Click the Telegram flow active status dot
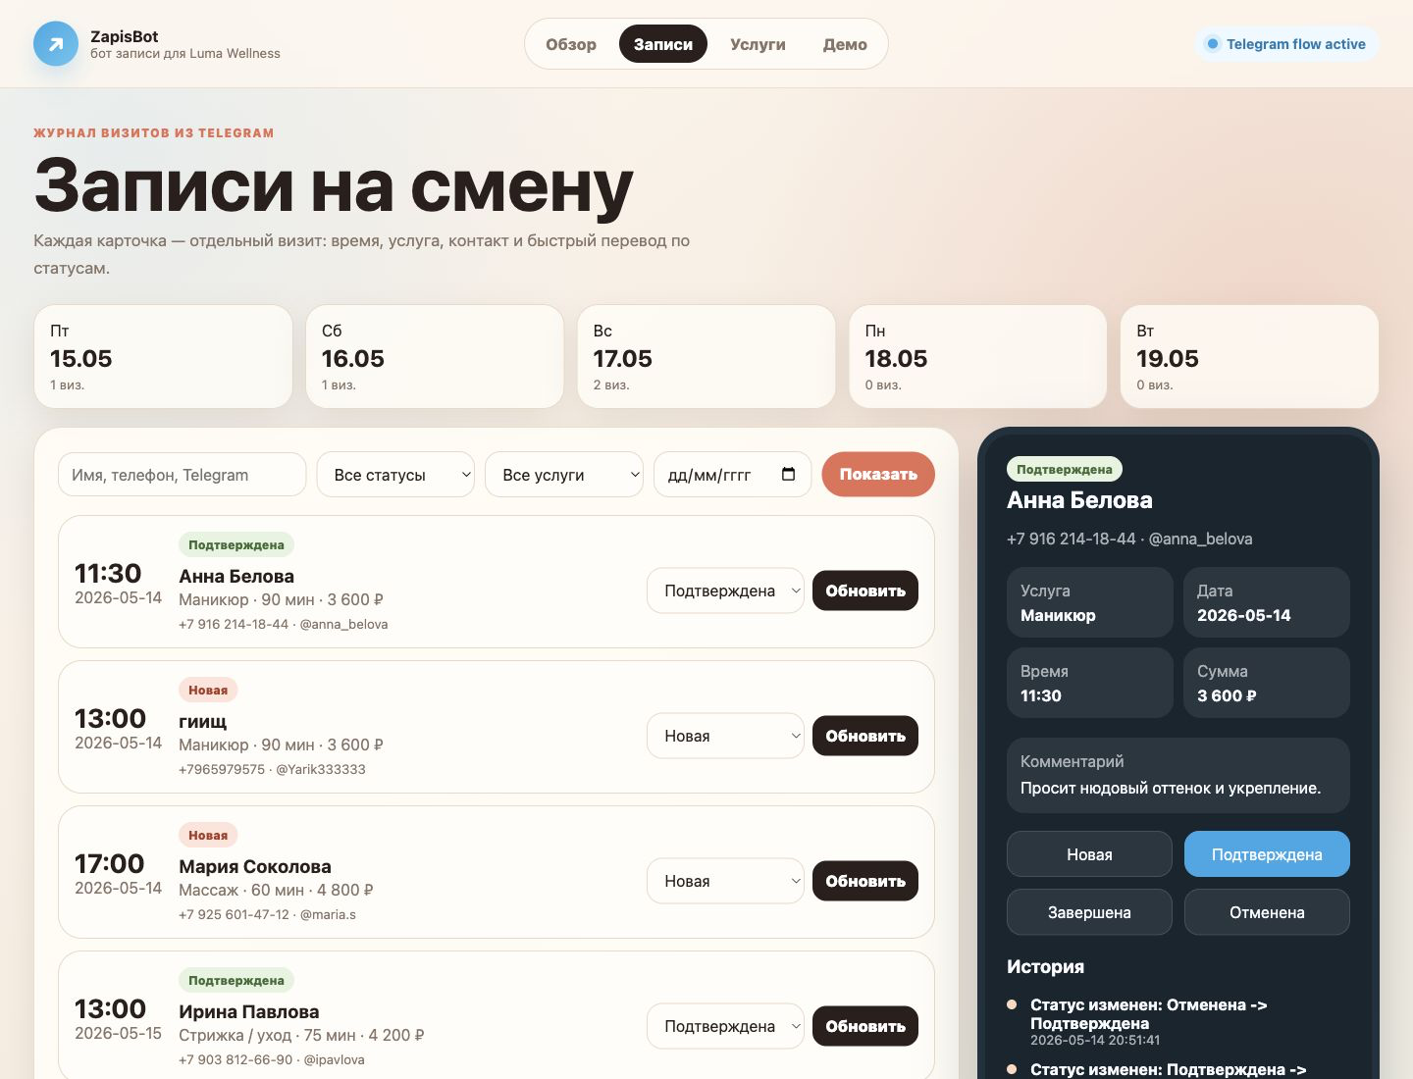Viewport: 1413px width, 1079px height. 1213,44
